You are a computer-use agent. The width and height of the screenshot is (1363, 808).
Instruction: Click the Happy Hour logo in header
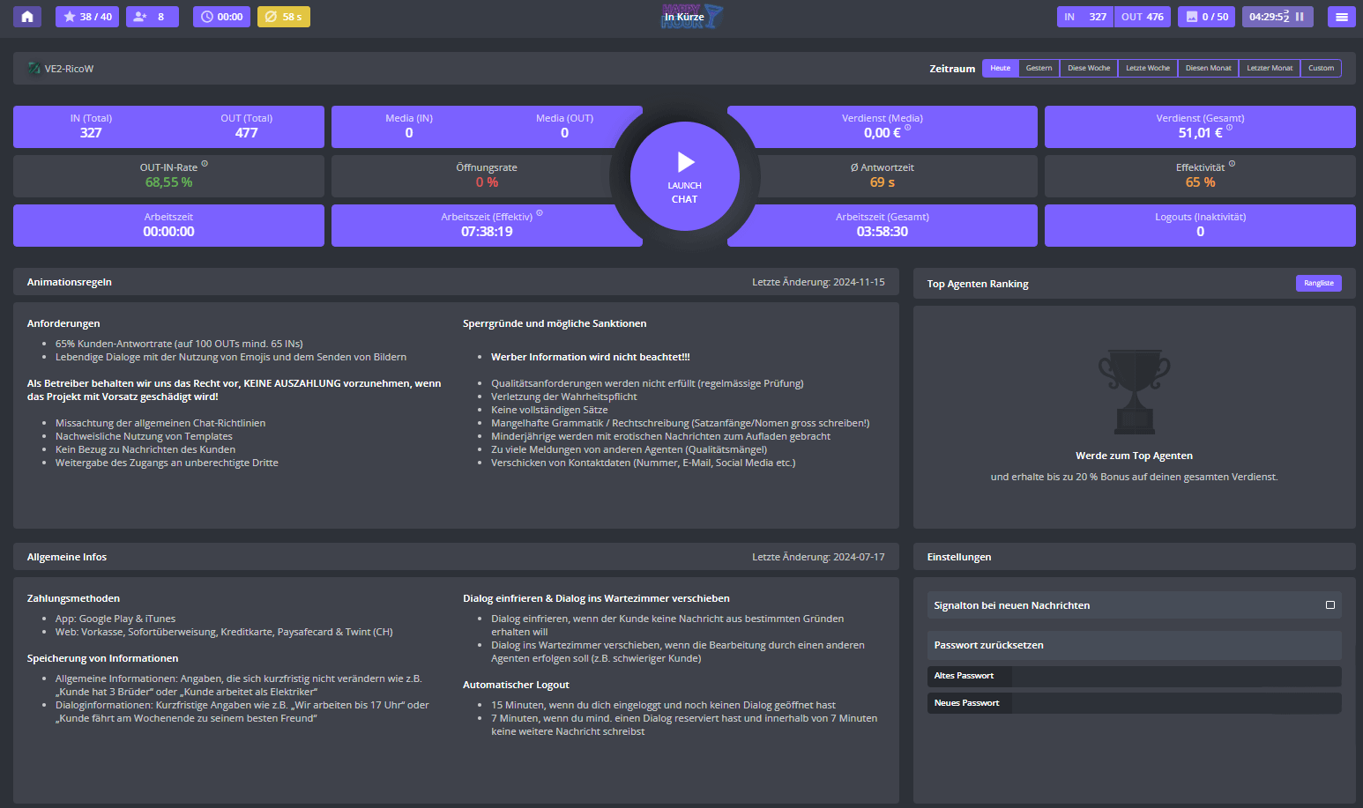pyautogui.click(x=692, y=16)
